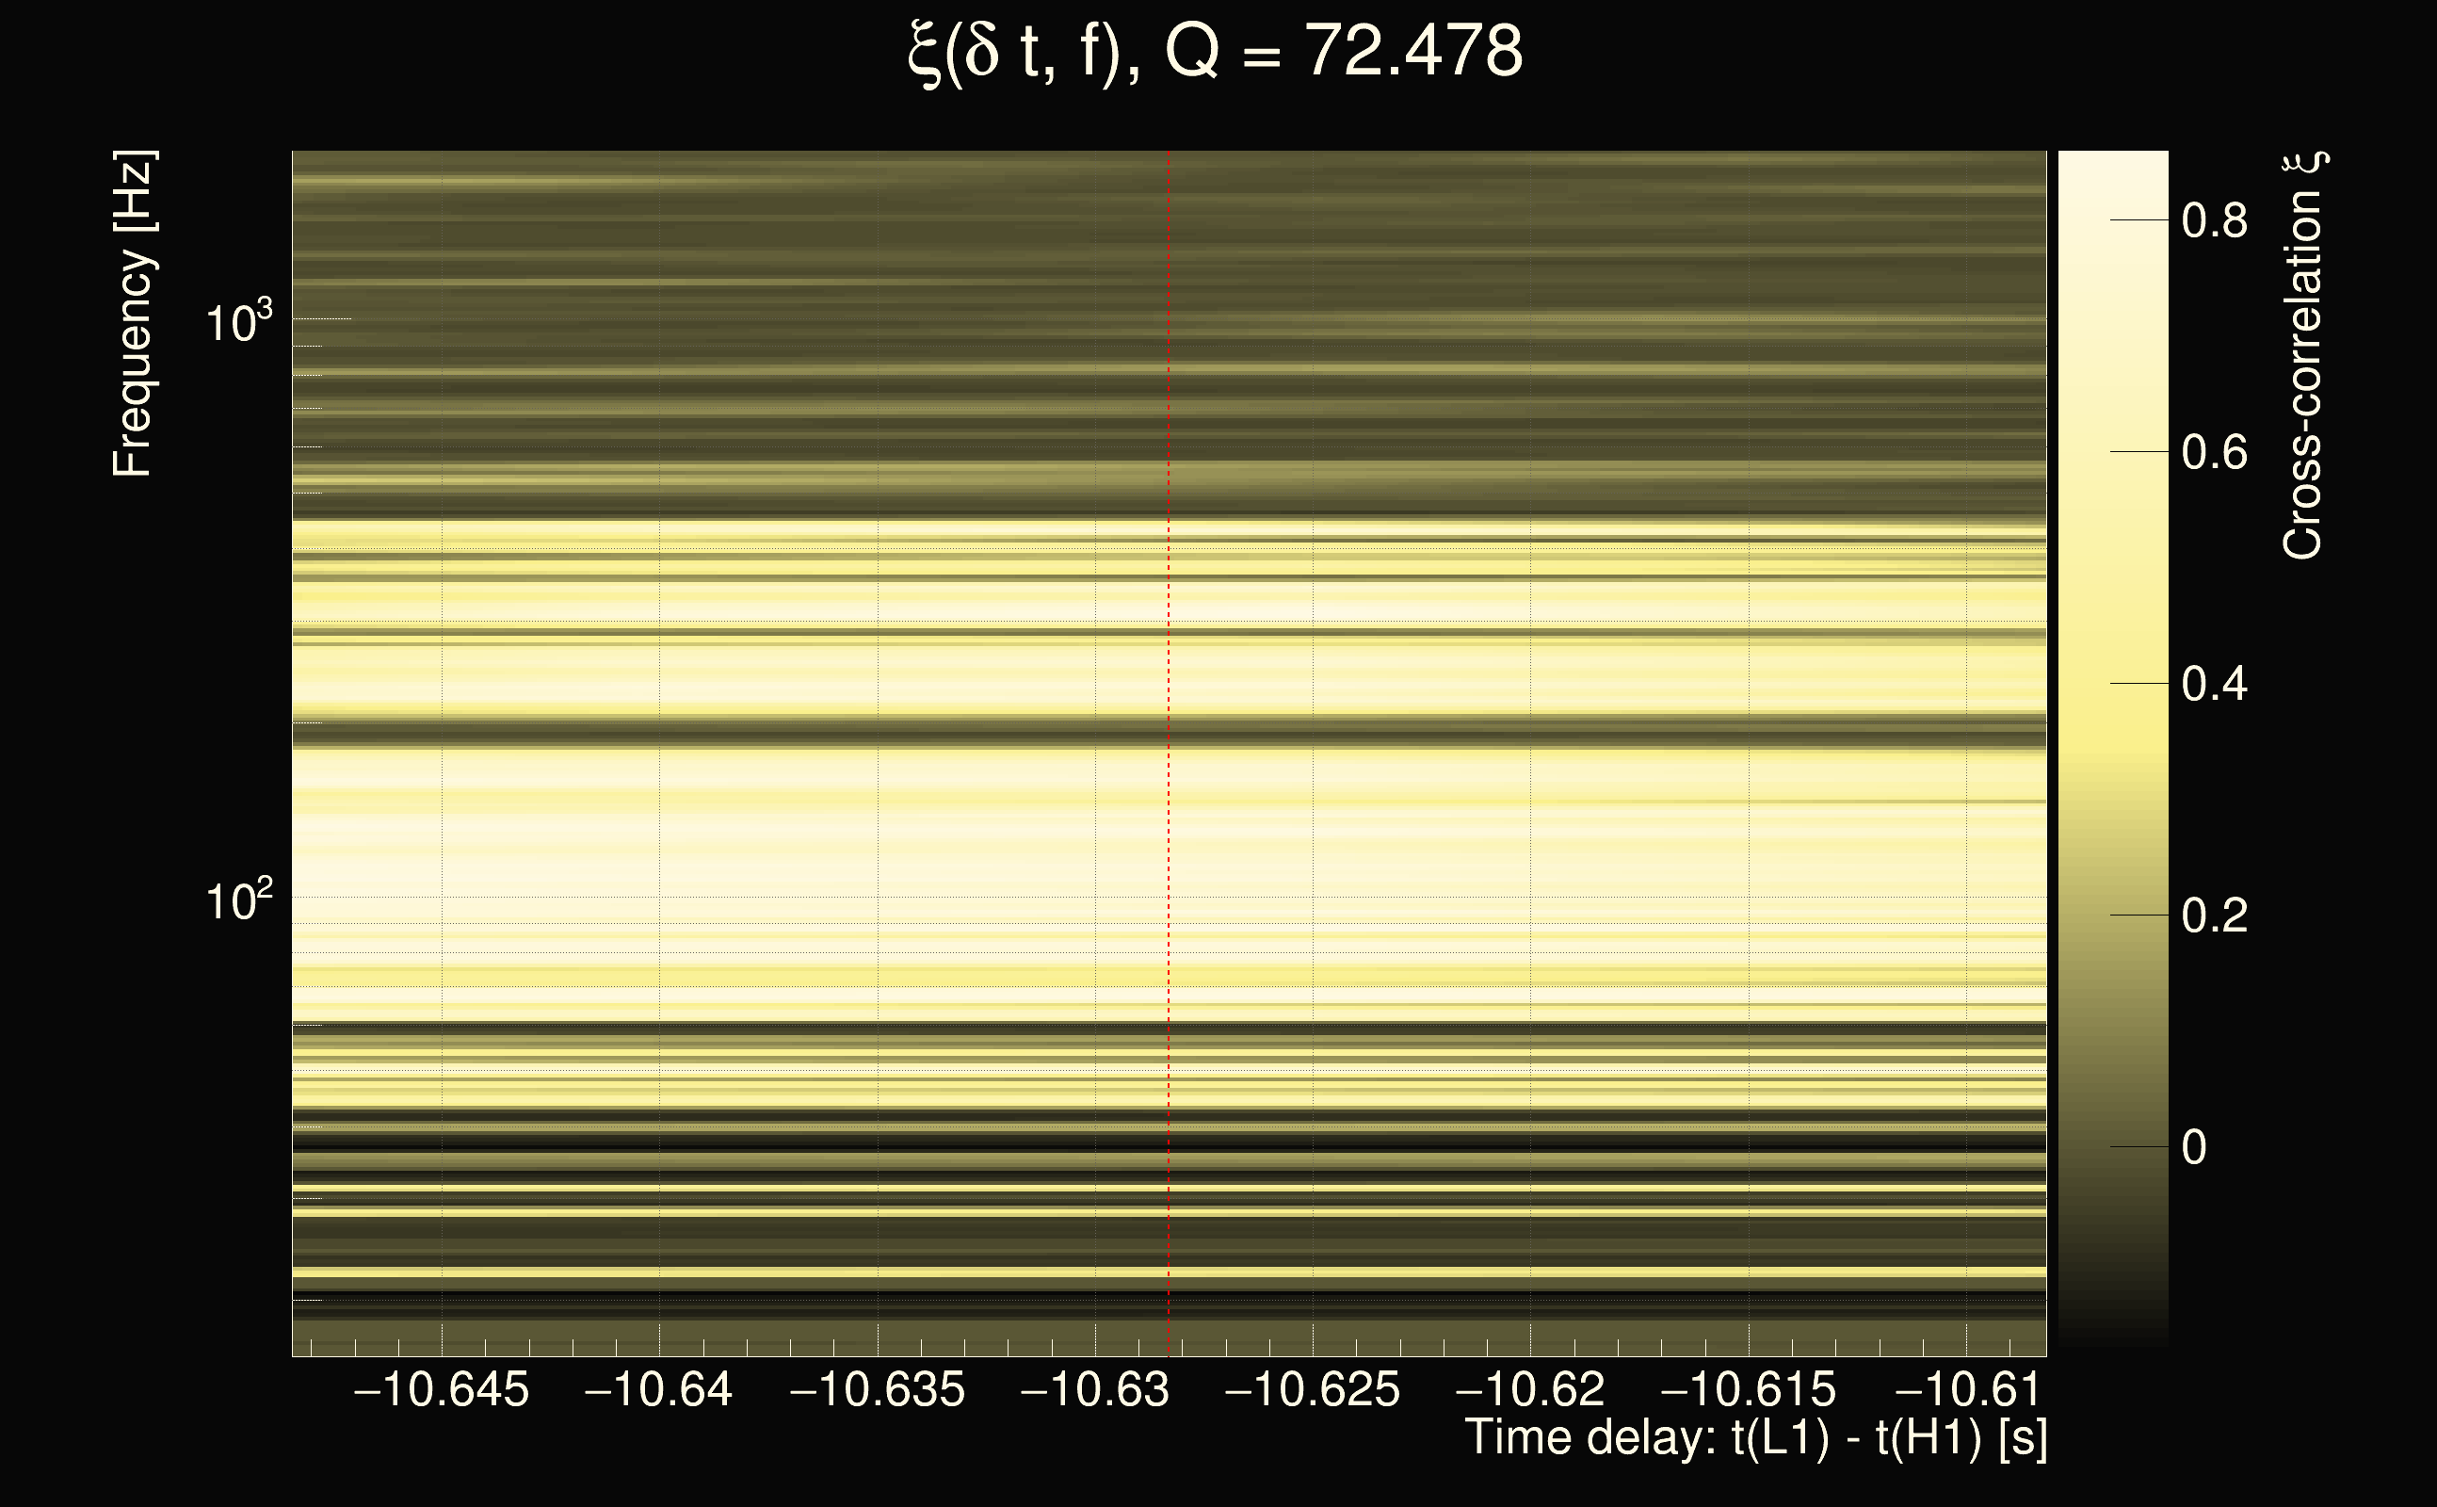Select the 0 tick on the colorbar
Image resolution: width=2437 pixels, height=1507 pixels.
tap(2194, 1147)
